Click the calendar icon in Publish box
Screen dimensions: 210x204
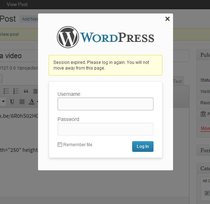203,114
